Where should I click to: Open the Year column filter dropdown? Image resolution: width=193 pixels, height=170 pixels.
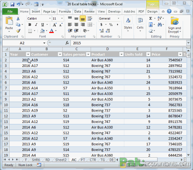[28, 54]
